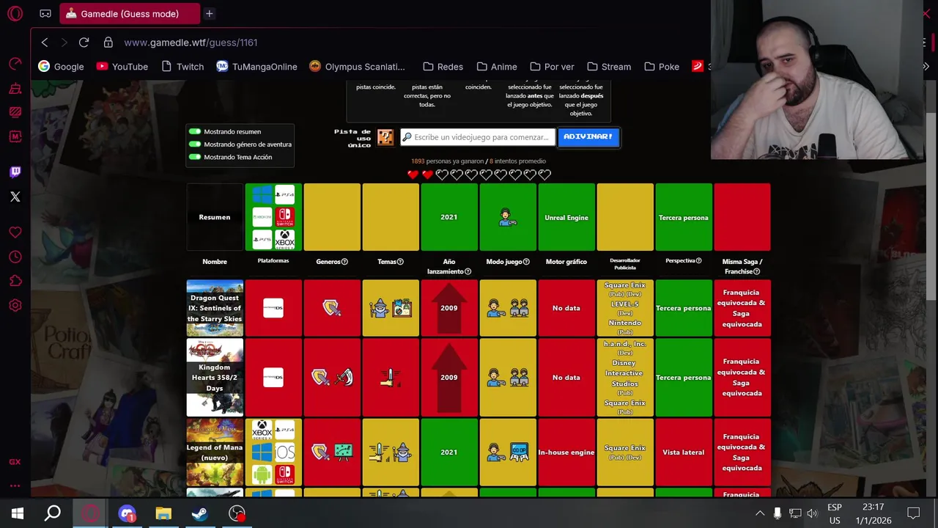
Task: Click the Vista lateral cell for Legend of Mana
Action: pos(684,452)
